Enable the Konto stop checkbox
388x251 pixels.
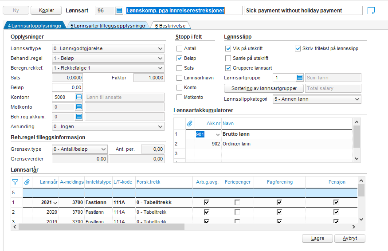[180, 88]
